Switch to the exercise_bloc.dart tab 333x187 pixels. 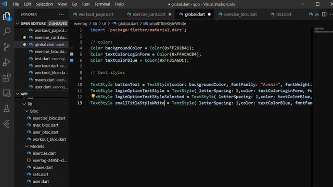(x=240, y=14)
